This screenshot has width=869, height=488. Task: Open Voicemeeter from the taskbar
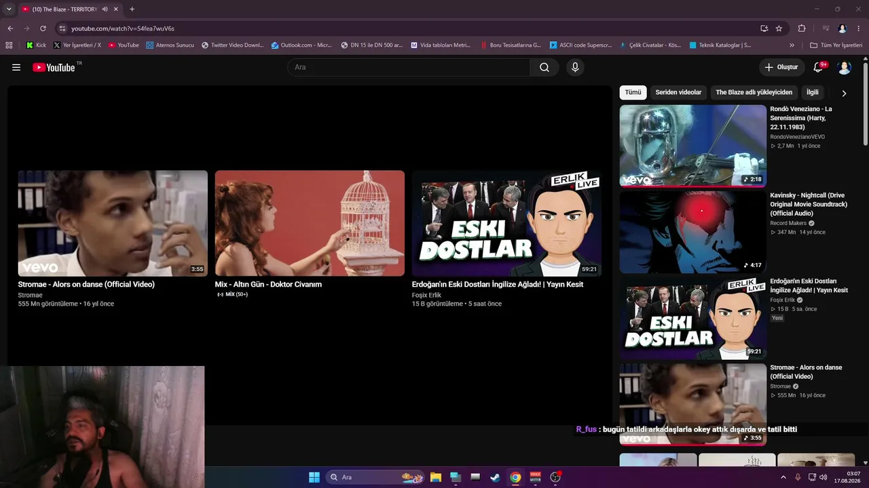pos(535,477)
